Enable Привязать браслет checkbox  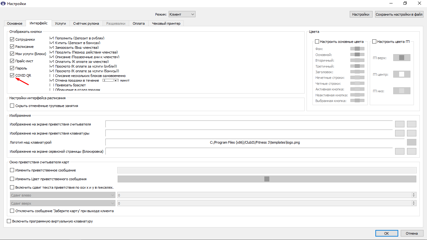pos(52,85)
